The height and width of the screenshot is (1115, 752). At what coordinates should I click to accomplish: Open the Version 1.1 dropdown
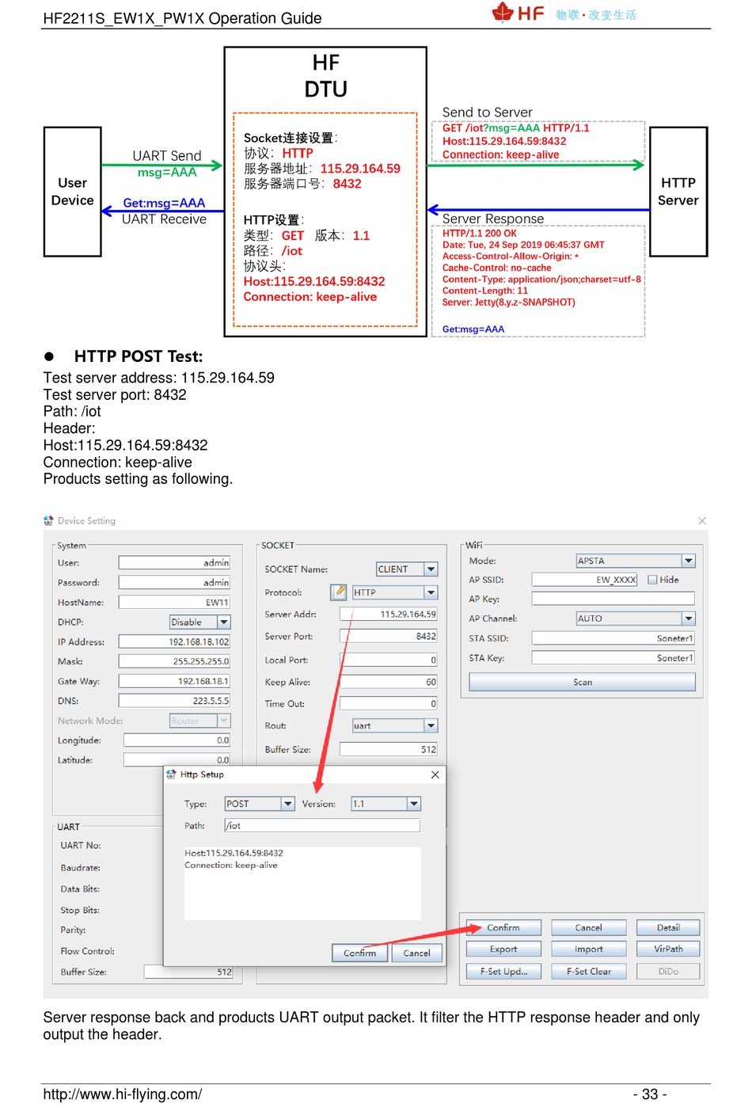[x=414, y=804]
